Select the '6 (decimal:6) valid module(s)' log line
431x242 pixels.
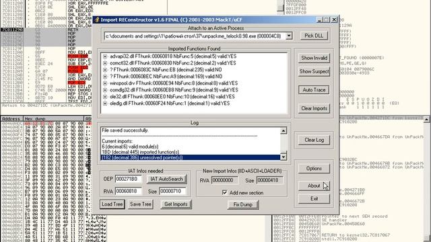(x=130, y=147)
